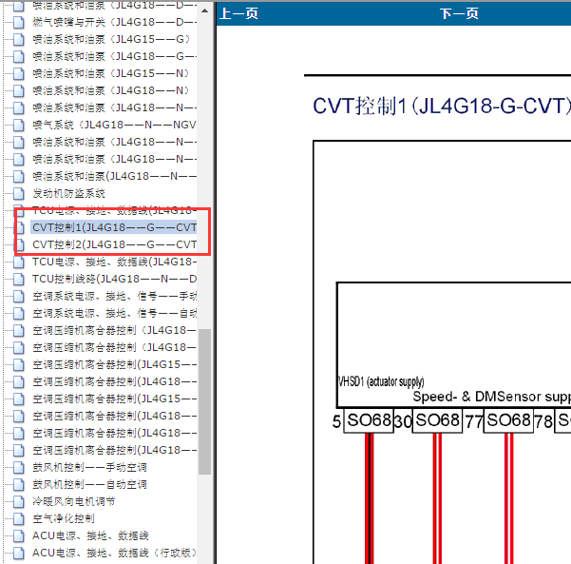Select the 喷油系统和油泵（JL4G15——N） entry
This screenshot has width=571, height=564.
pos(111,73)
